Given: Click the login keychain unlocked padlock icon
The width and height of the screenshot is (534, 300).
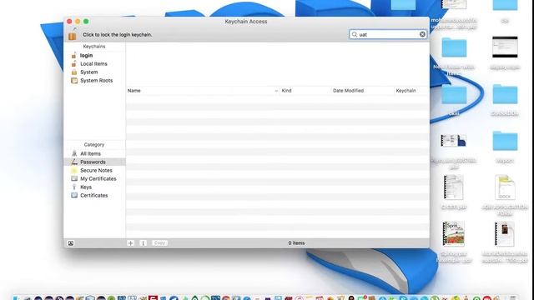Looking at the screenshot, I should click(x=74, y=55).
